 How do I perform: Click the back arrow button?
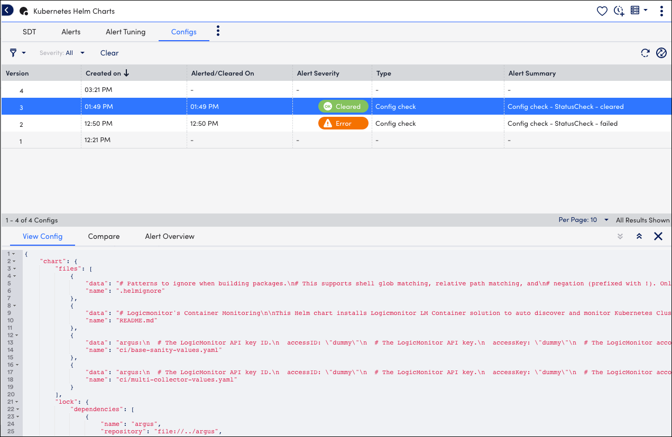[x=7, y=10]
